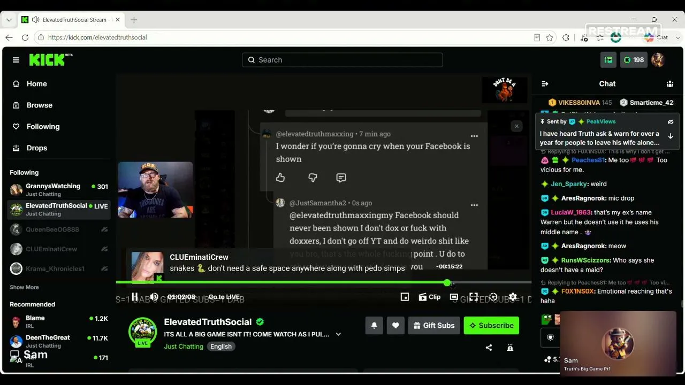The height and width of the screenshot is (385, 685).
Task: Dislike the elevatedtruthmaxxing comment
Action: coord(313,178)
